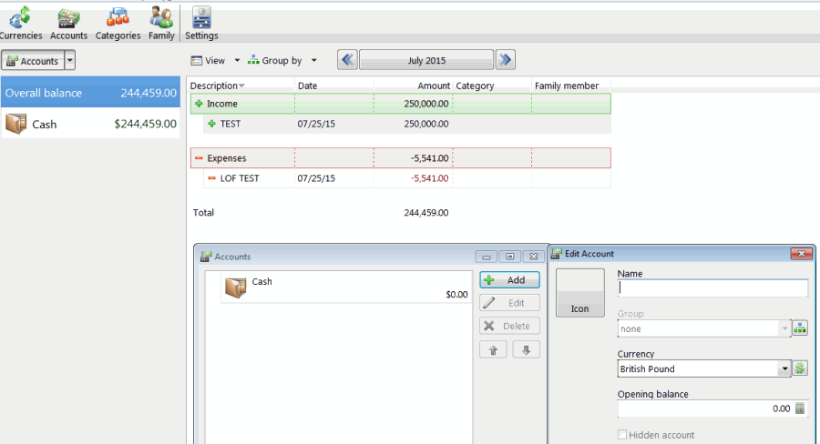Select the LOF TEST expense transaction
This screenshot has width=820, height=444.
407,178
